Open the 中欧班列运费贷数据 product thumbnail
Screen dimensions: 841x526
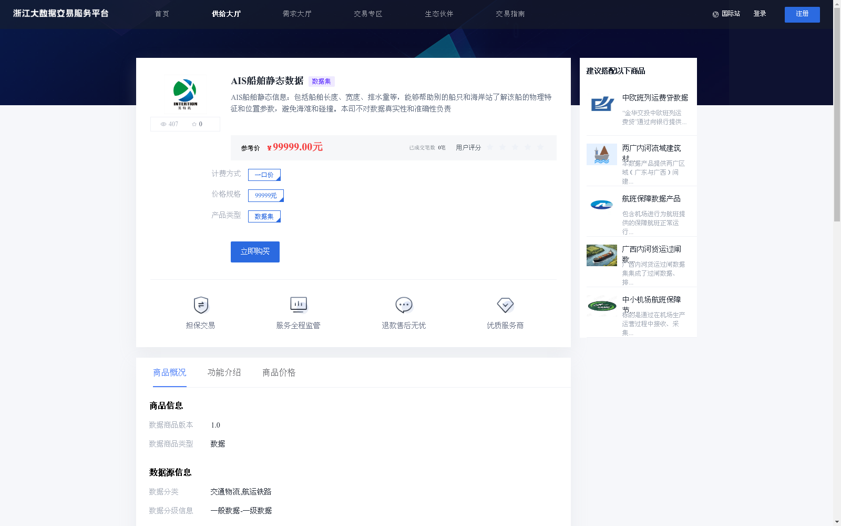[602, 104]
